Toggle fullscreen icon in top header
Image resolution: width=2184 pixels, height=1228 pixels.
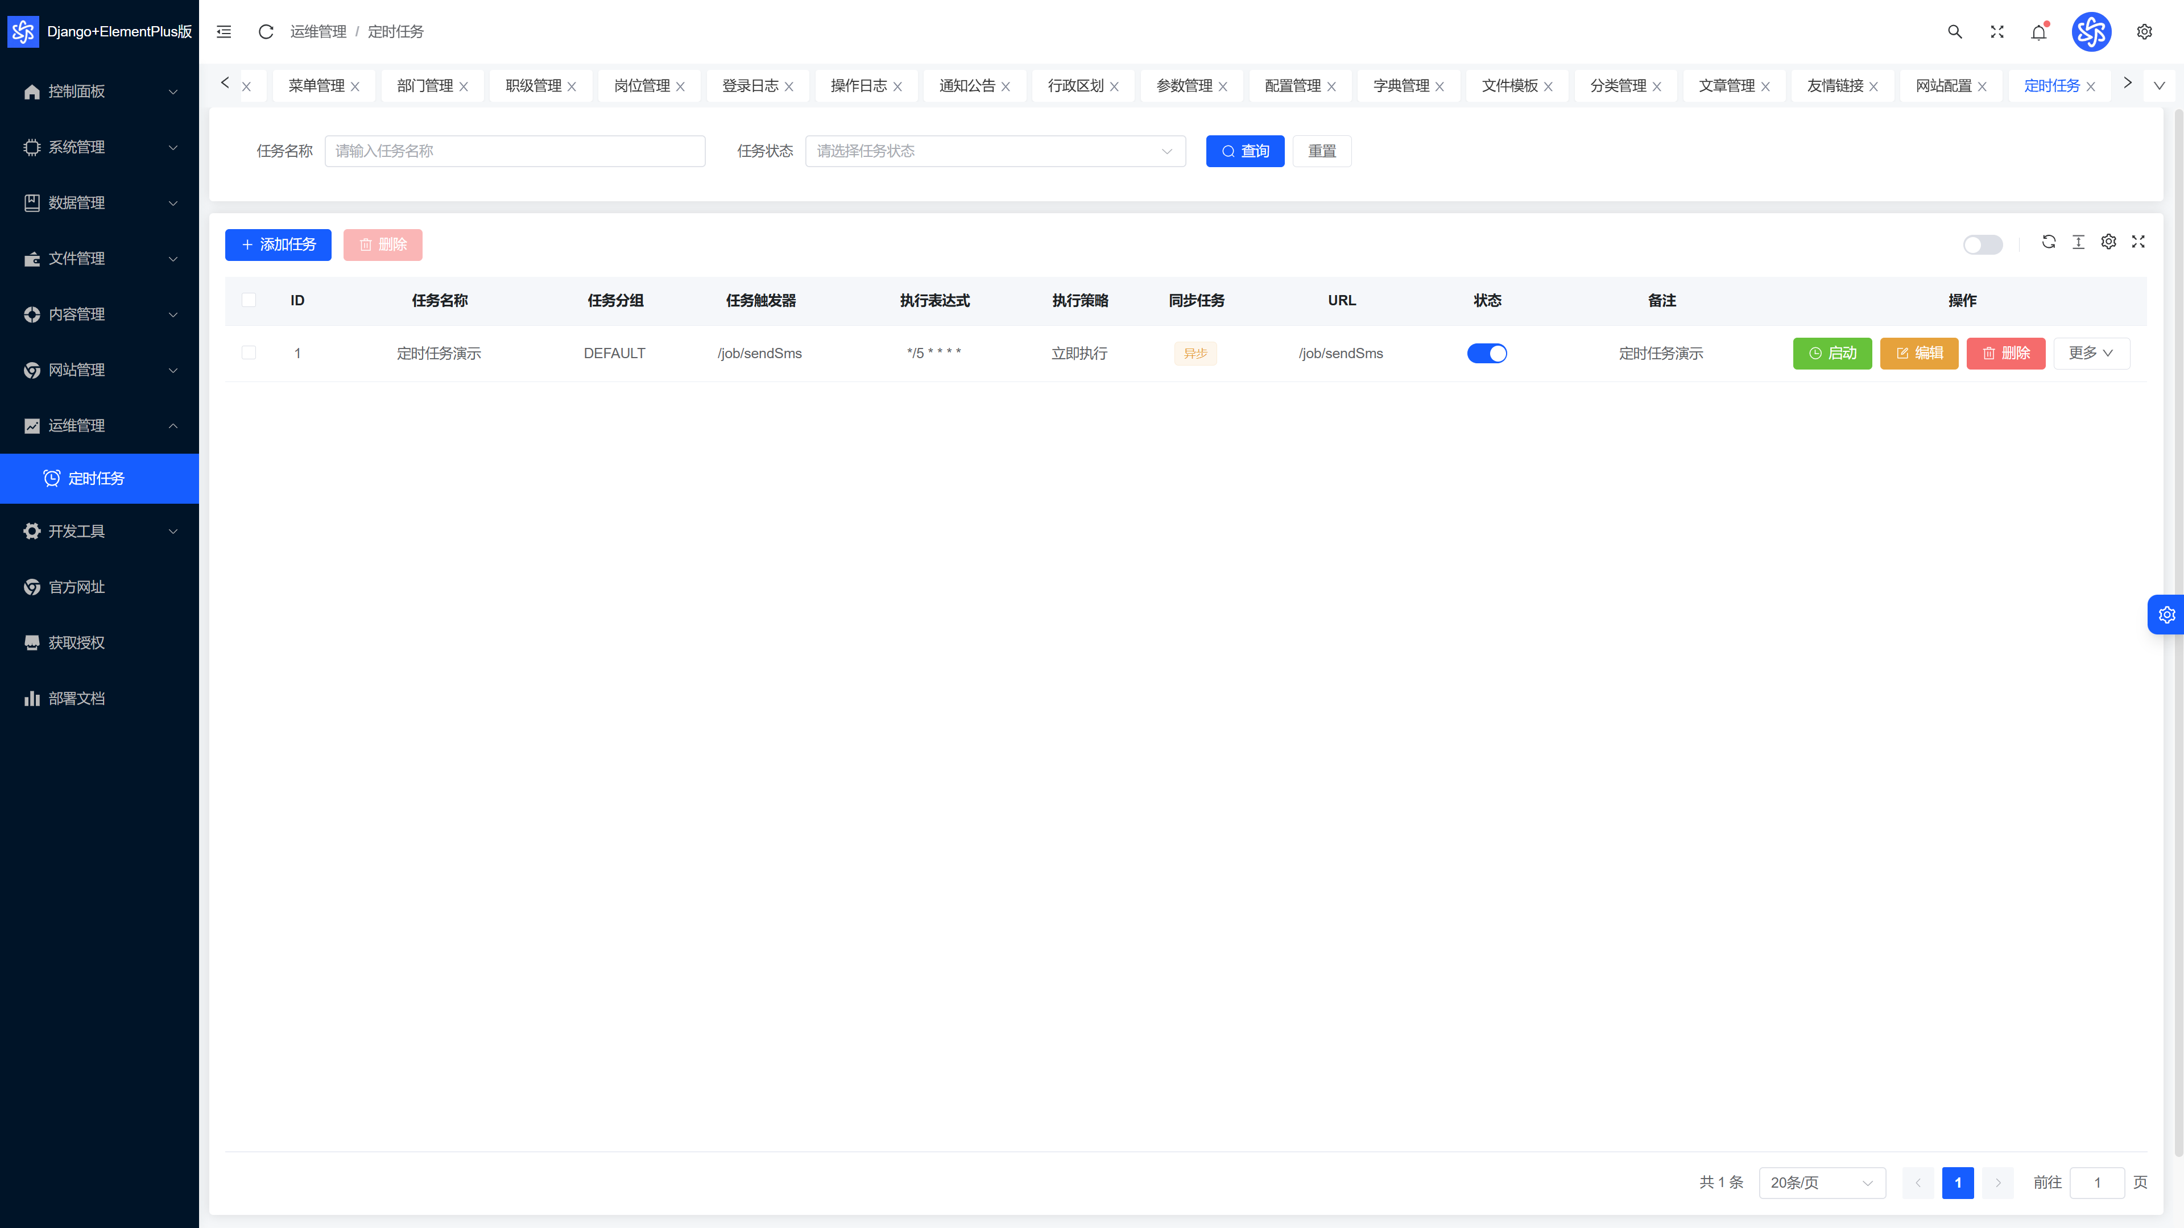coord(1997,31)
